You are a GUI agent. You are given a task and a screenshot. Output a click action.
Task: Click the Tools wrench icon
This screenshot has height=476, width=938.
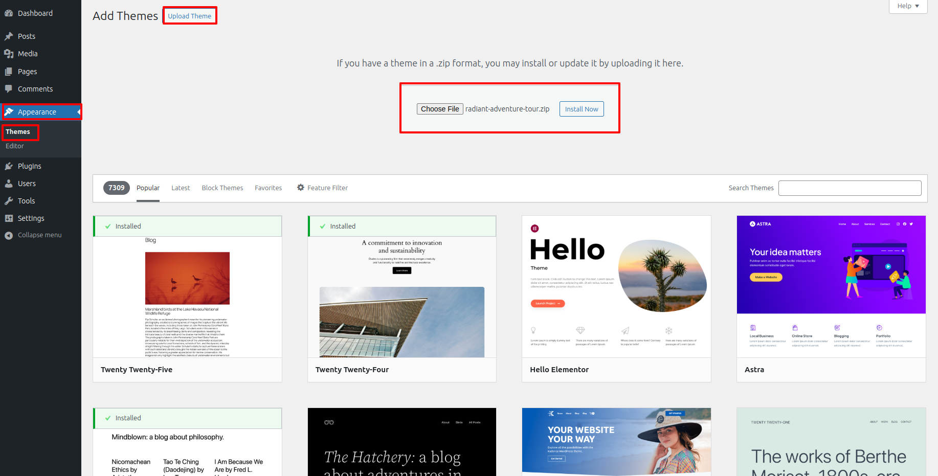[x=9, y=201]
